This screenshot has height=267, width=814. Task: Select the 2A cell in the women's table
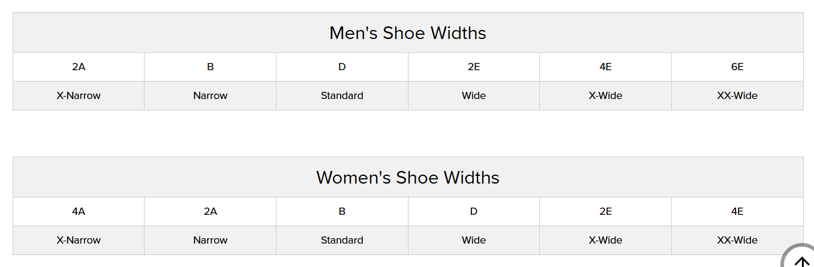(x=211, y=212)
